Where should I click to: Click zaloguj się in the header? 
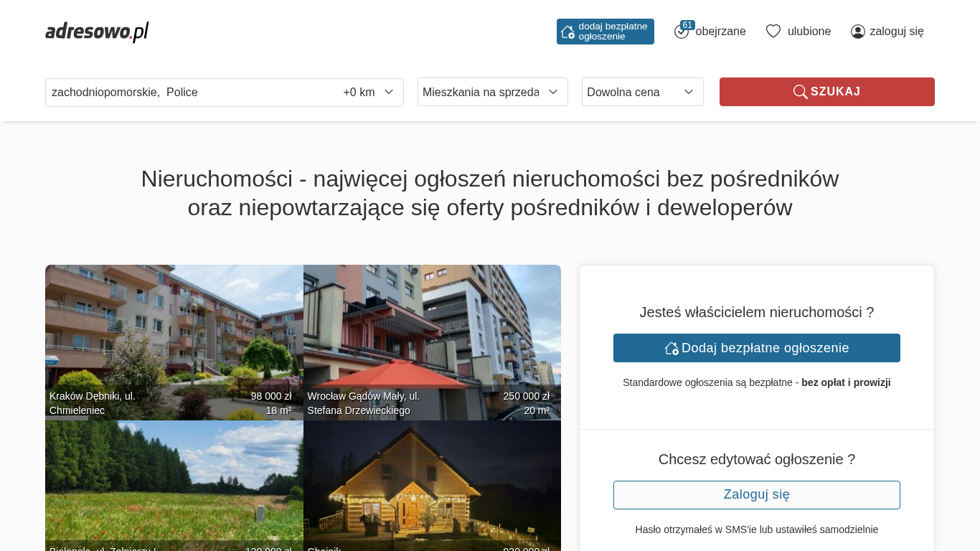(x=896, y=32)
